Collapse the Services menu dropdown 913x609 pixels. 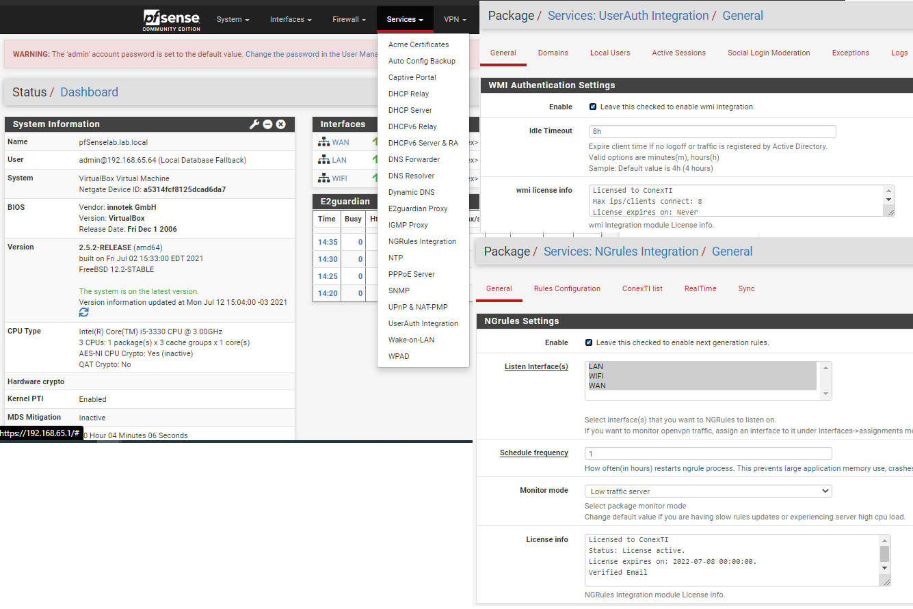tap(405, 19)
